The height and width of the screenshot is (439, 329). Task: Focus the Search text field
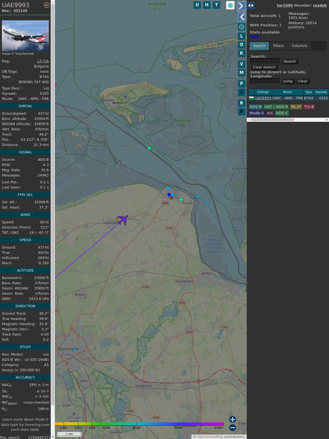click(265, 61)
